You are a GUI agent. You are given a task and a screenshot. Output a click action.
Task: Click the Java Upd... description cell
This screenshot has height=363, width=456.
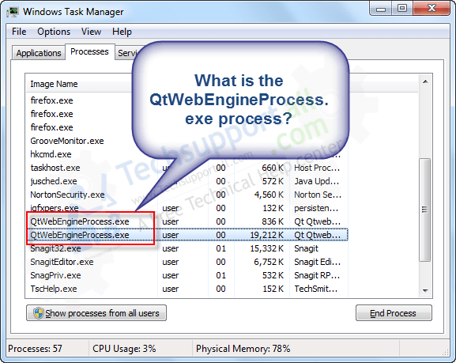[x=316, y=181]
